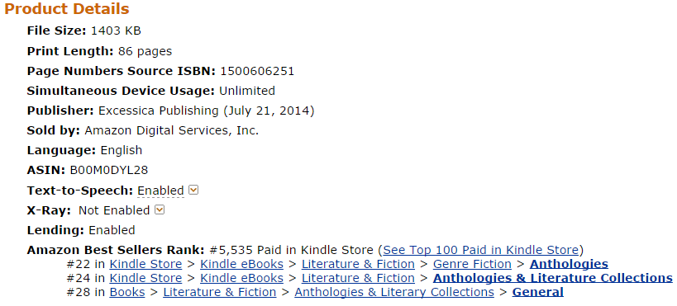This screenshot has width=677, height=306.
Task: Go to the bold Anthologies category
Action: pyautogui.click(x=569, y=264)
